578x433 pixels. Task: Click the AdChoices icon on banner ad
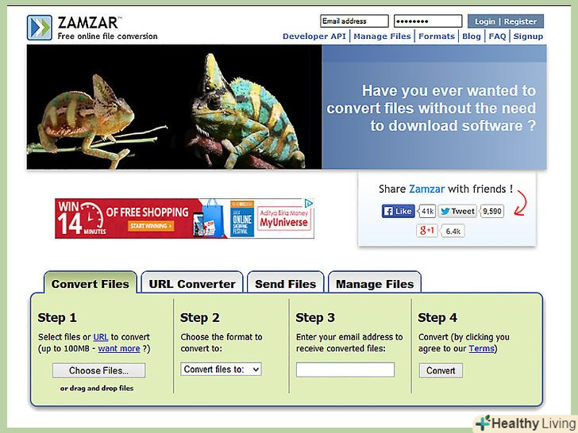(x=309, y=203)
